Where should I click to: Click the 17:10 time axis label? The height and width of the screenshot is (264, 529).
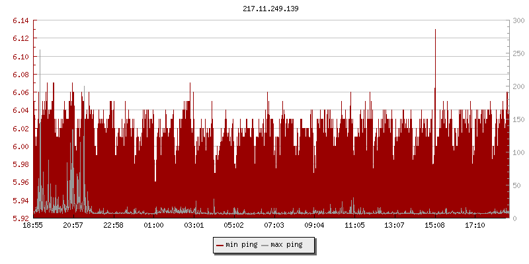(x=475, y=226)
